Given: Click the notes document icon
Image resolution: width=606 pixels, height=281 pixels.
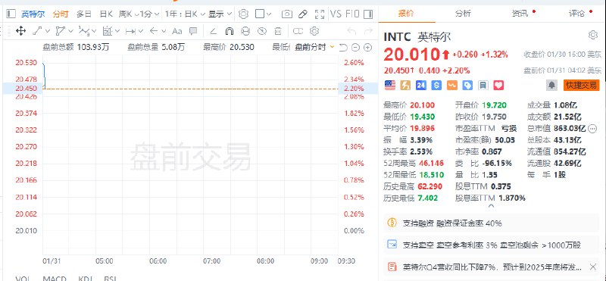Looking at the screenshot, I should point(483,86).
